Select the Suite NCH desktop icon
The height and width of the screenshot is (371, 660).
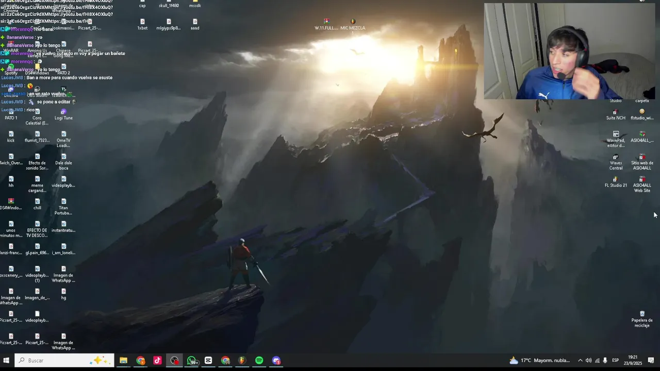[x=616, y=114]
